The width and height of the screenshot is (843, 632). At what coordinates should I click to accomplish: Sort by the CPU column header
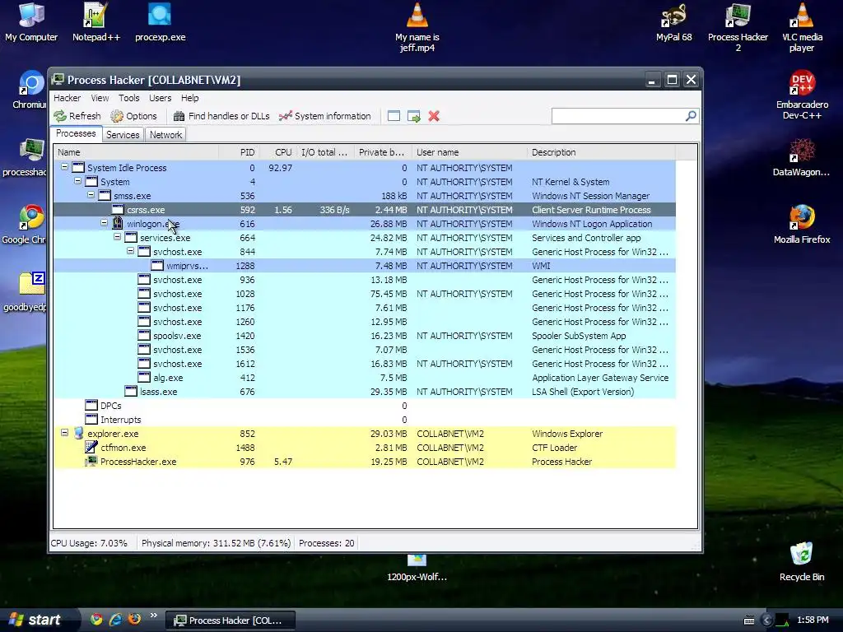[x=278, y=152]
